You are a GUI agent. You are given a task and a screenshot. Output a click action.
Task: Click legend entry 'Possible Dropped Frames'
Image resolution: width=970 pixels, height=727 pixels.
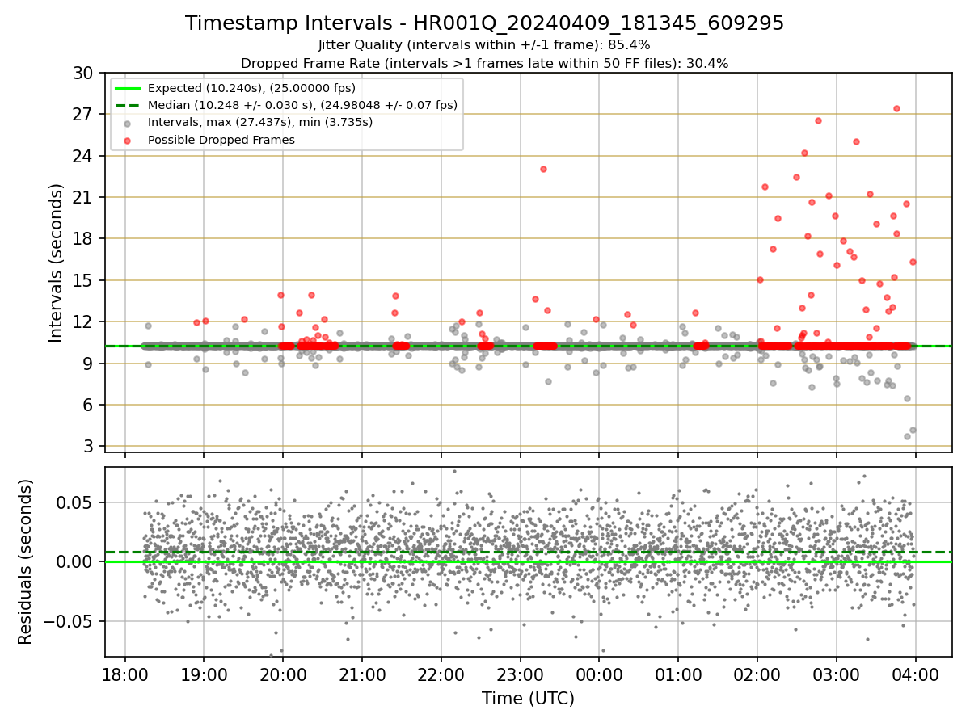point(221,140)
